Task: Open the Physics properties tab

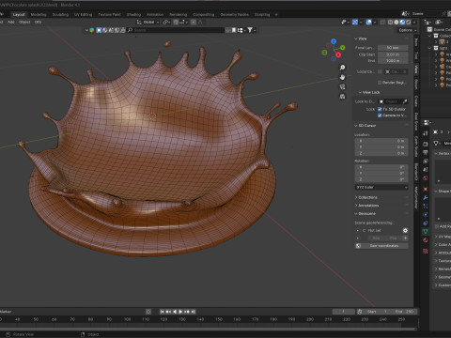Action: (x=426, y=215)
